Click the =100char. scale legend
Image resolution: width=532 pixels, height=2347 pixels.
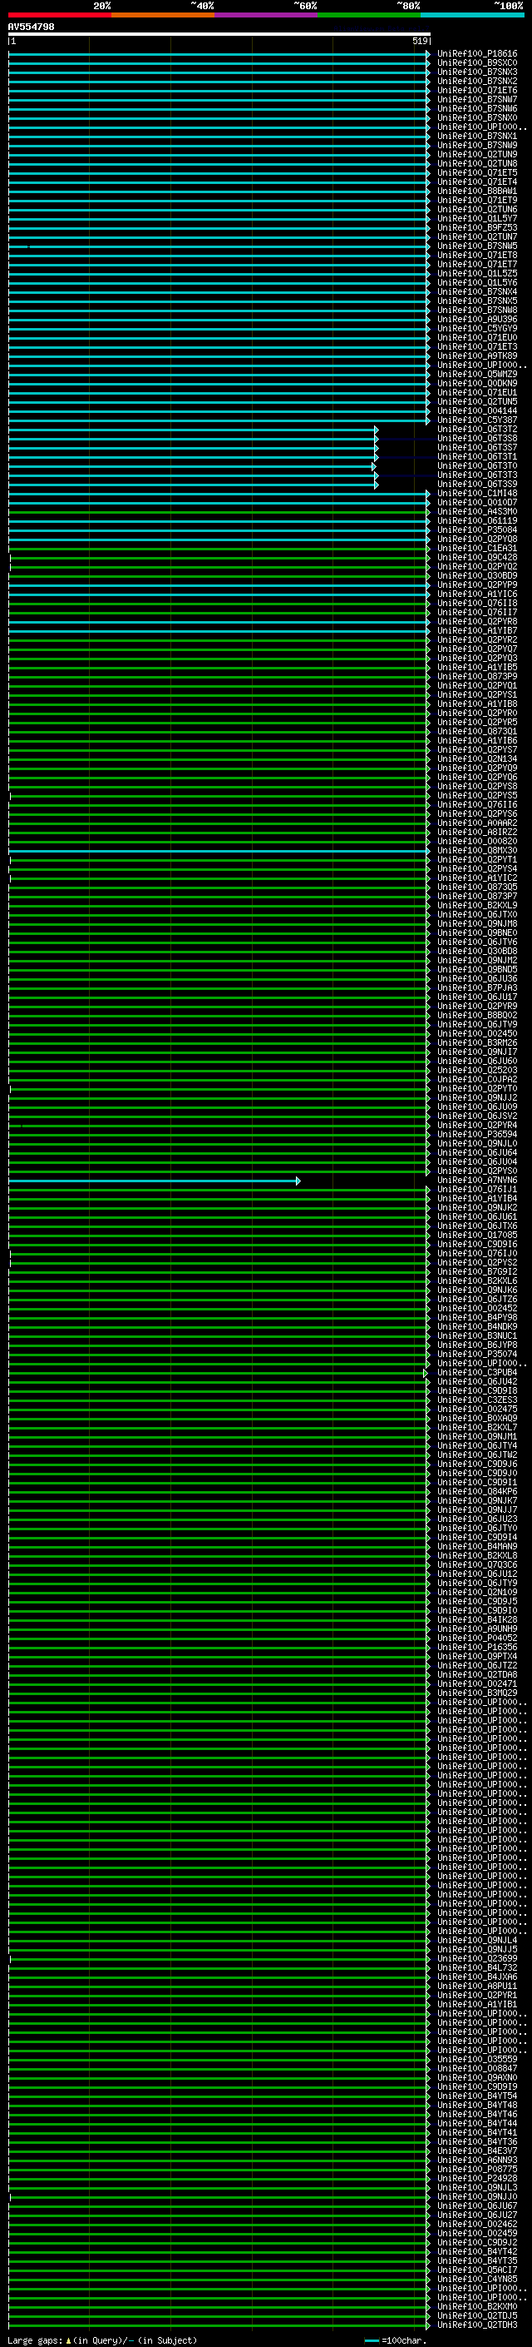[397, 2340]
